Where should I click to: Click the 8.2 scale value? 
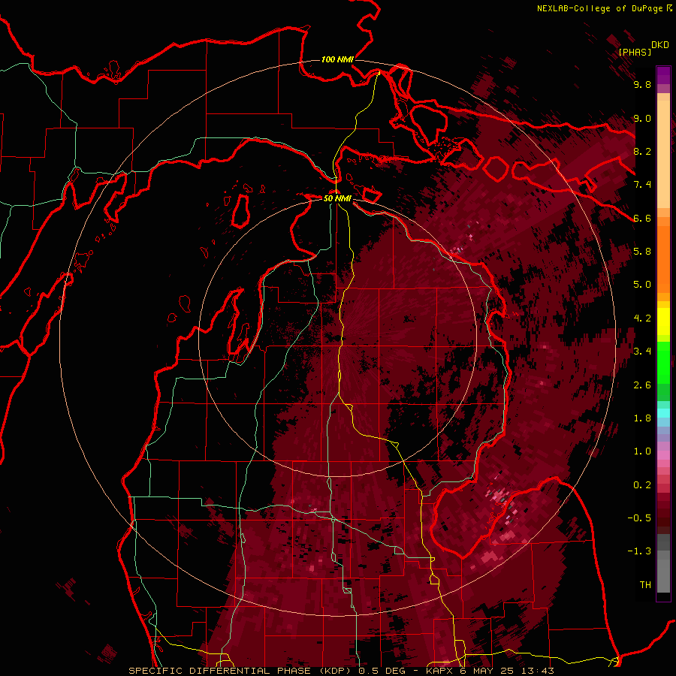pos(642,152)
